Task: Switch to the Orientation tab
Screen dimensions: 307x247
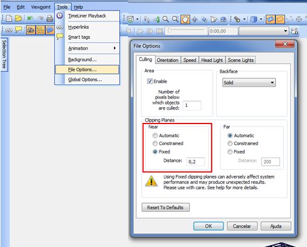Action: click(x=168, y=60)
